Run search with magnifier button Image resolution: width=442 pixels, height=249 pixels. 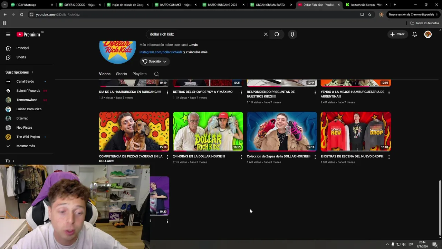(x=277, y=34)
